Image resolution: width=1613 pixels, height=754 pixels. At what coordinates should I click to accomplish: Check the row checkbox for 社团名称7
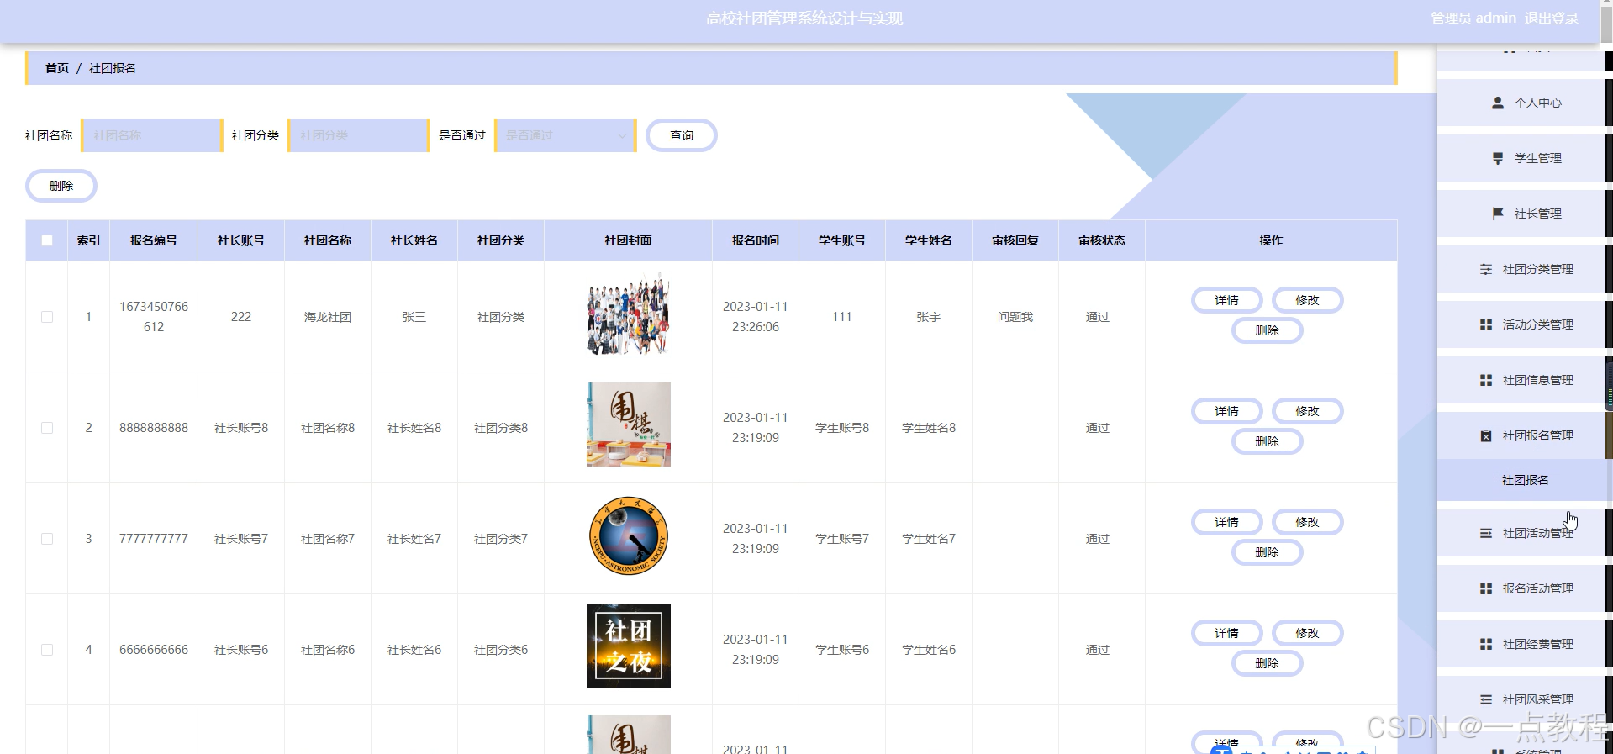47,539
